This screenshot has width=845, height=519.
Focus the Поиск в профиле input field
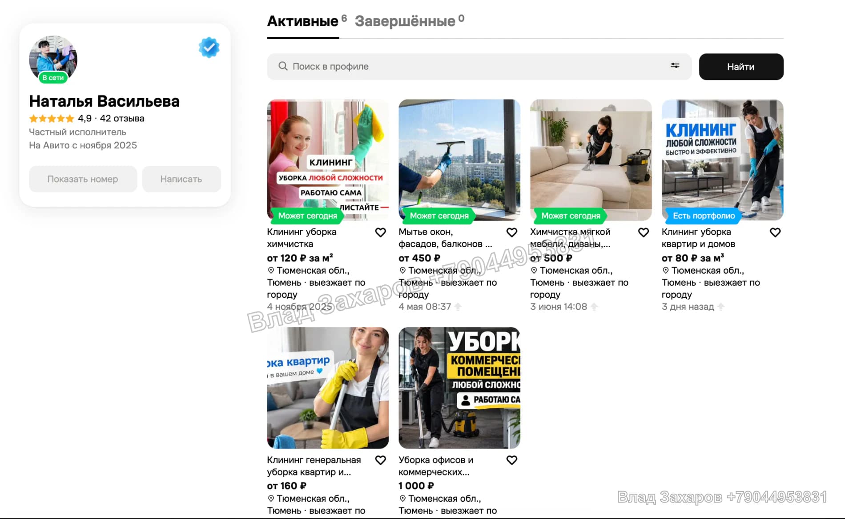pyautogui.click(x=479, y=67)
